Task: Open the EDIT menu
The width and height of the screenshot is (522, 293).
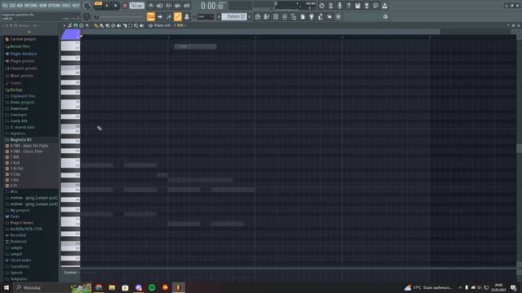Action: pos(12,6)
